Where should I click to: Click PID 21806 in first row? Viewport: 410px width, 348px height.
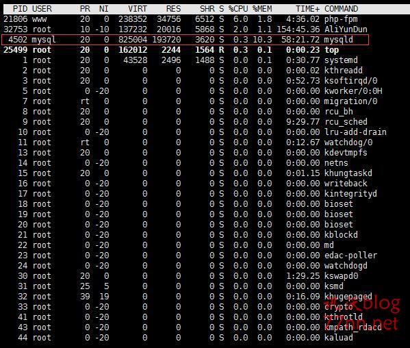[x=16, y=19]
